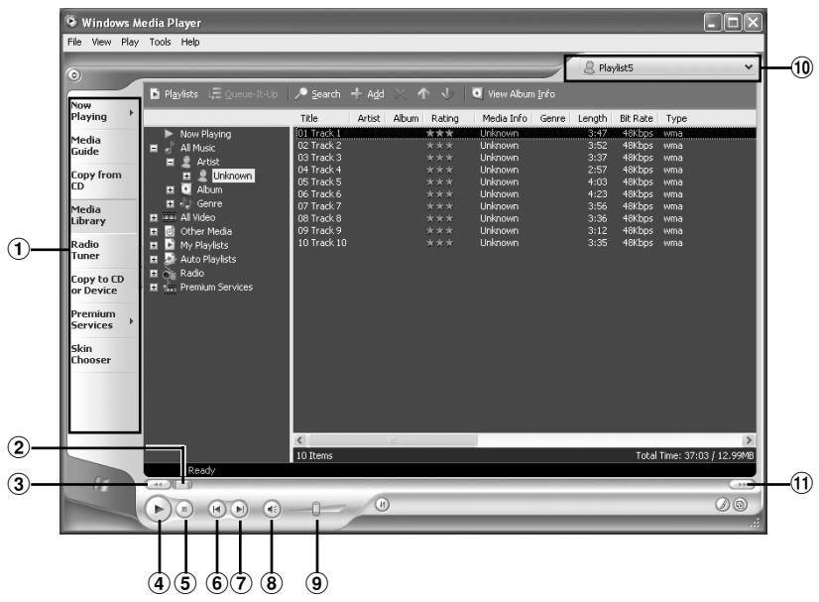Expand the Other Media tree node
This screenshot has height=602, width=819.
(x=154, y=231)
